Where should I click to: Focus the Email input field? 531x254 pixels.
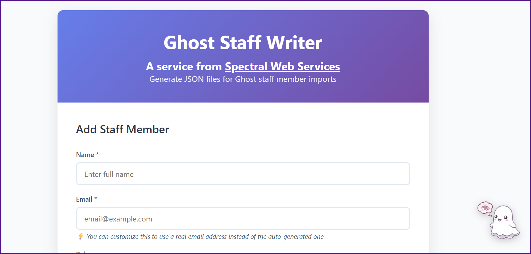click(243, 219)
